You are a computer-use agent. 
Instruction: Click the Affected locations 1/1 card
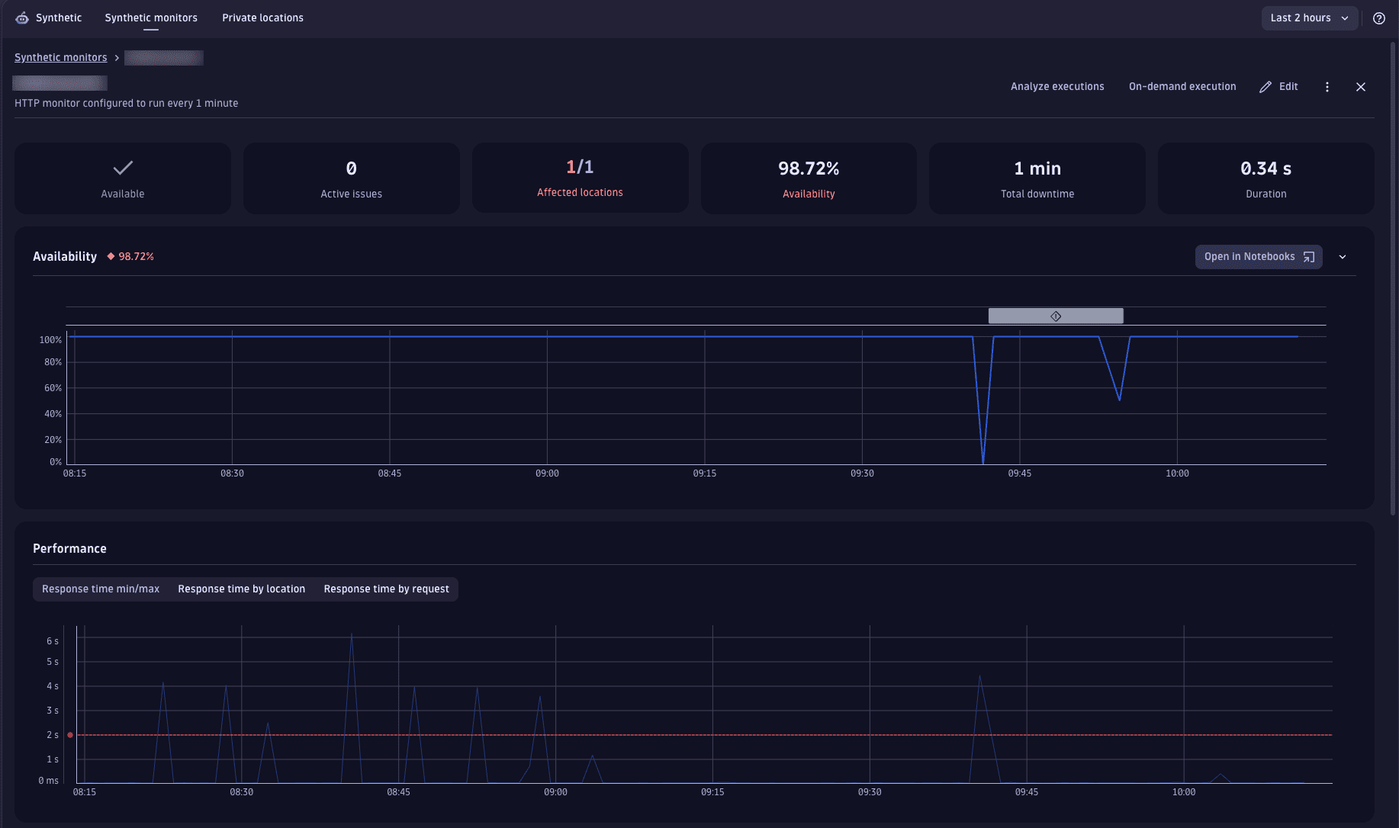tap(580, 178)
